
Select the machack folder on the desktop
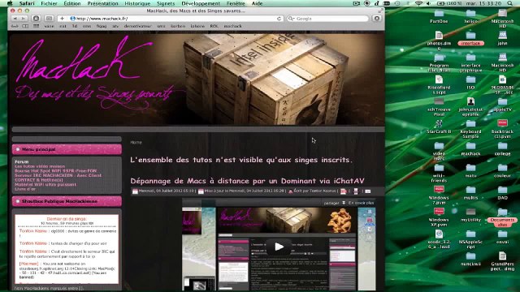pos(470,149)
